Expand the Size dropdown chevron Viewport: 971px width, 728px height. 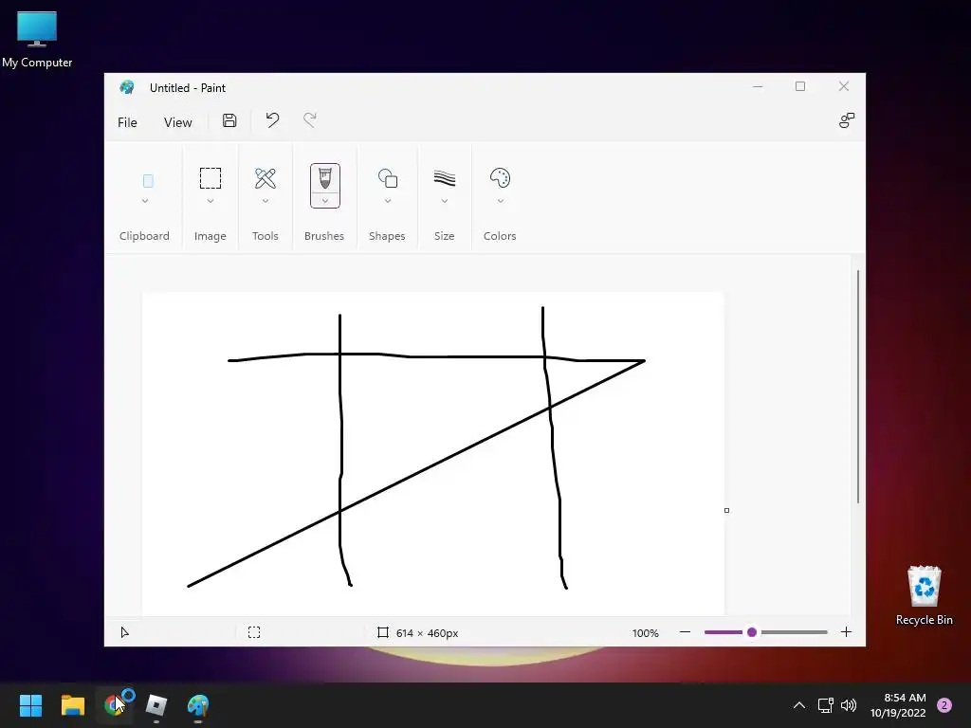point(445,201)
